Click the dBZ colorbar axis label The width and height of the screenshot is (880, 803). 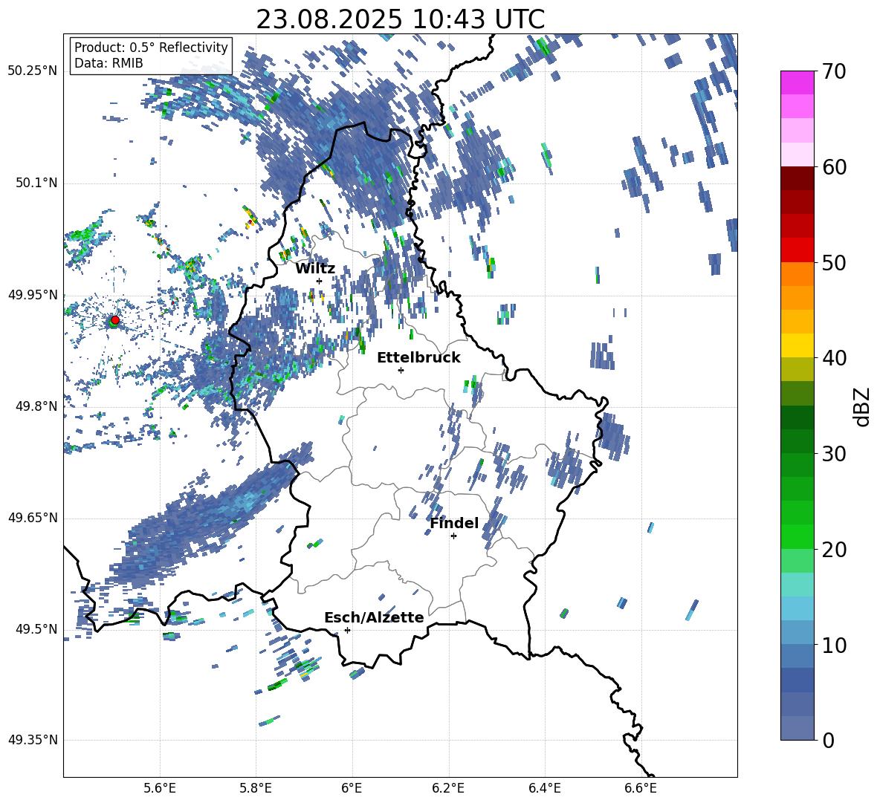coord(863,406)
